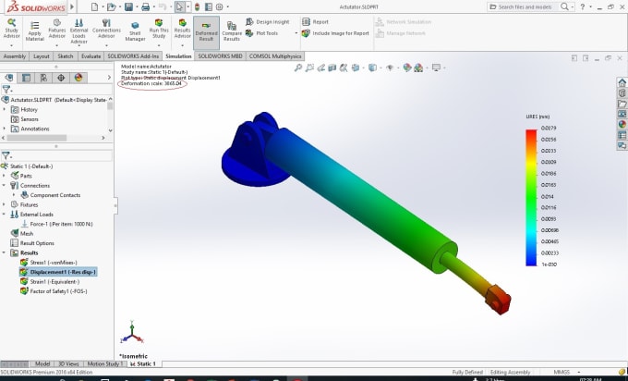Click Compare Results
The width and height of the screenshot is (628, 381).
coord(232,31)
